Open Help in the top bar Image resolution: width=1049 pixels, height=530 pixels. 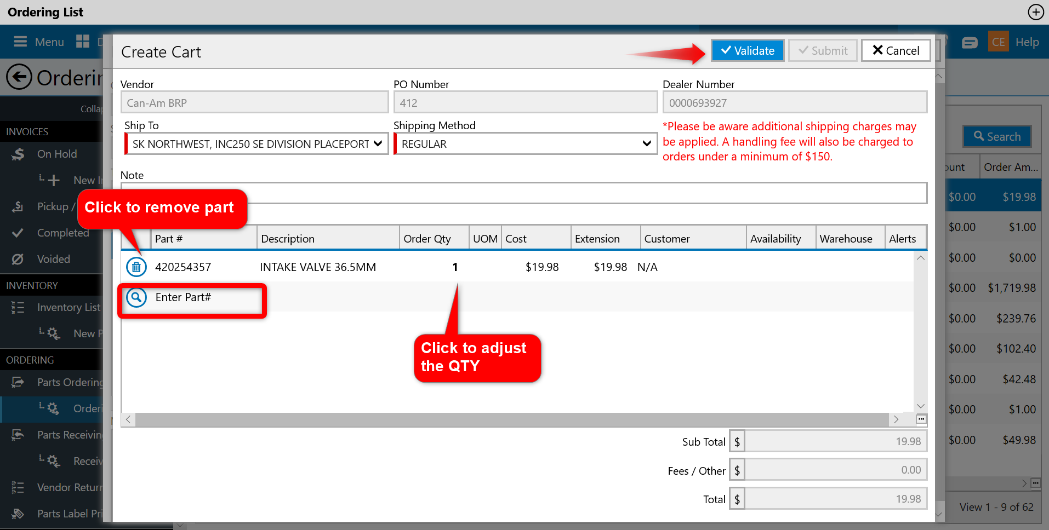coord(1027,42)
